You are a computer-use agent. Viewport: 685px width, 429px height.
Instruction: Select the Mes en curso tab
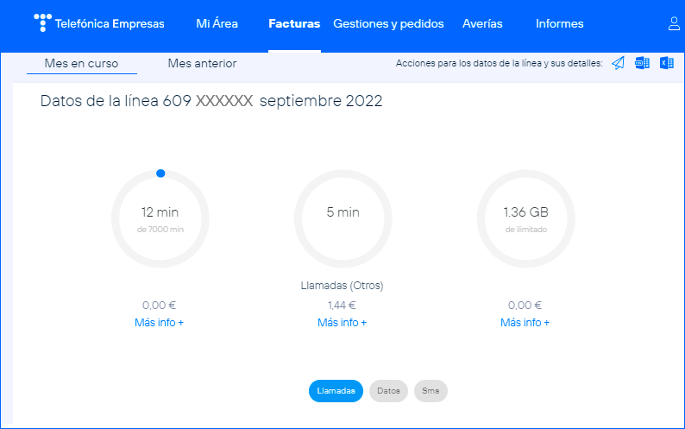click(x=81, y=63)
